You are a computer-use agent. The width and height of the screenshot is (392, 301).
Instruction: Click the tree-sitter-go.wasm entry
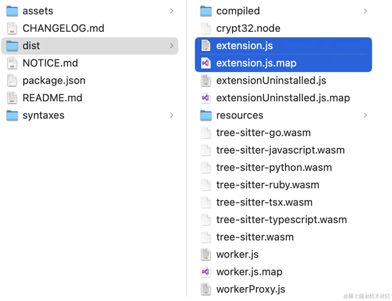263,132
